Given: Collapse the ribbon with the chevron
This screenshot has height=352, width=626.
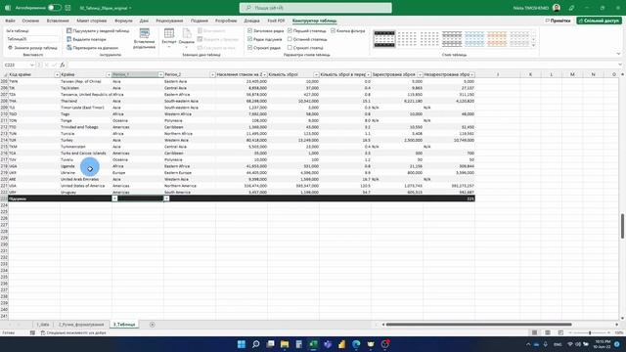Looking at the screenshot, I should tap(618, 54).
